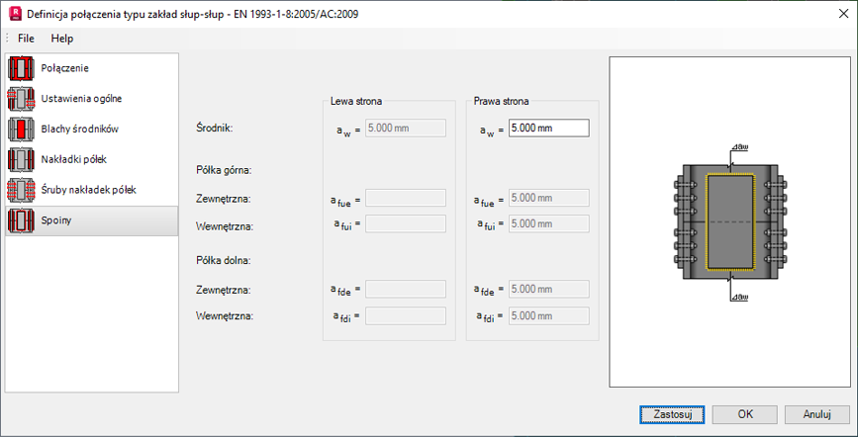Viewport: 858px width, 437px height.
Task: Click Prawa strona upper Zewnętrzna afue field
Action: pos(548,198)
